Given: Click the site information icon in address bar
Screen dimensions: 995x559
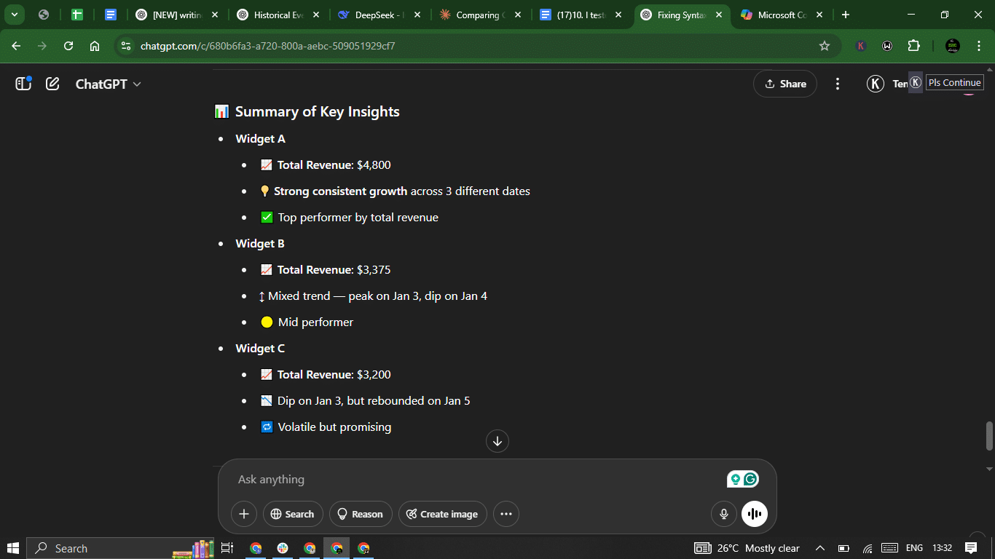Looking at the screenshot, I should (126, 46).
